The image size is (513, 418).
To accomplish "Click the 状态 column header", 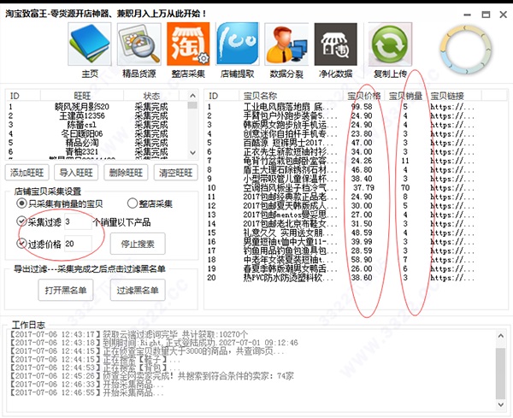I will coord(151,96).
